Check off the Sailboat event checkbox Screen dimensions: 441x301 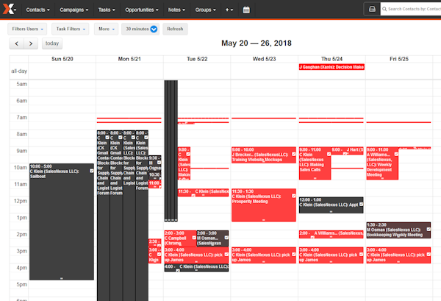tap(91, 170)
